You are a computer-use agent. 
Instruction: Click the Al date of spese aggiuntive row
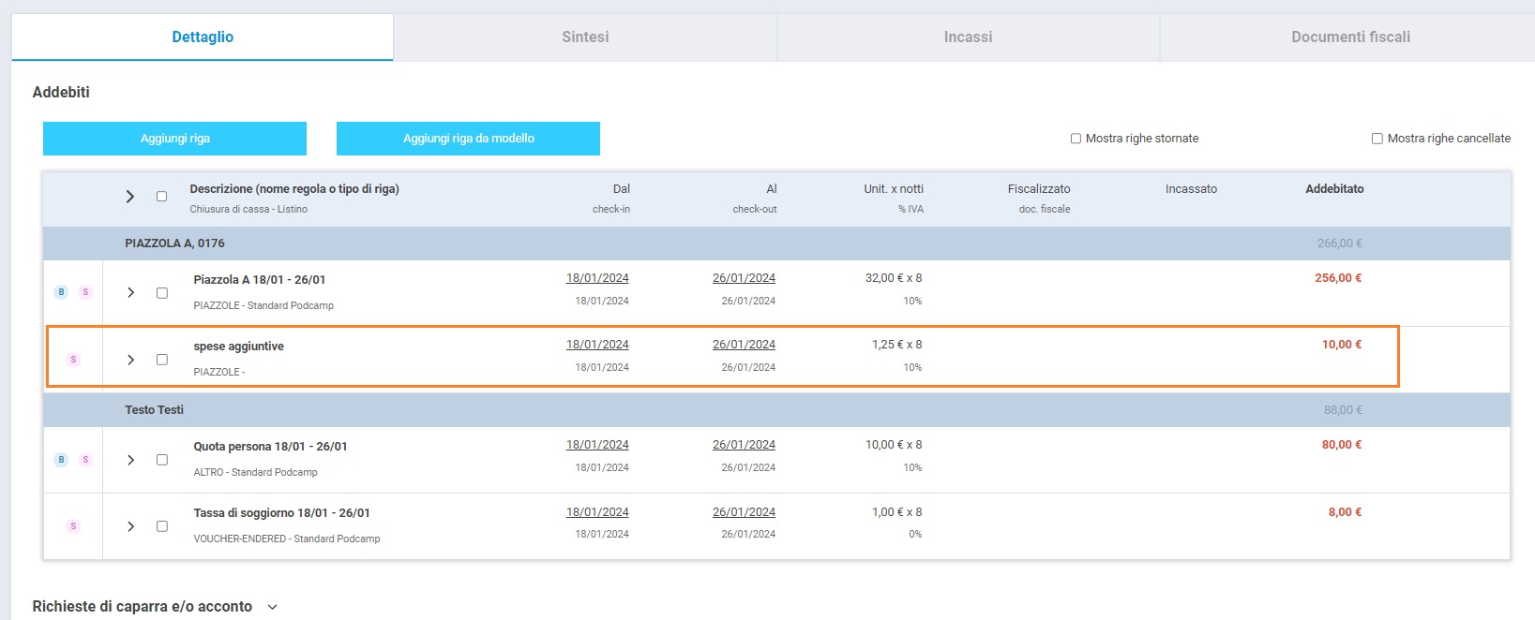(744, 345)
